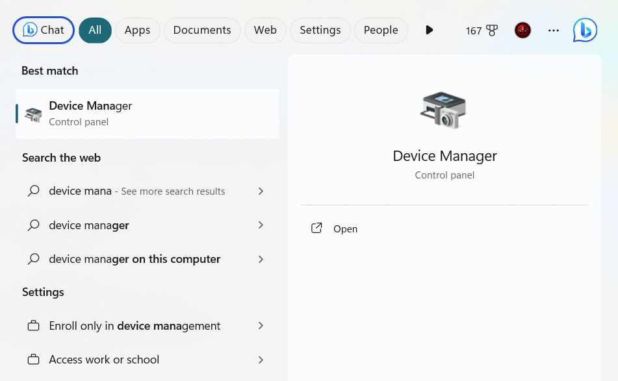
Task: Expand device manager on this computer
Action: (x=261, y=259)
